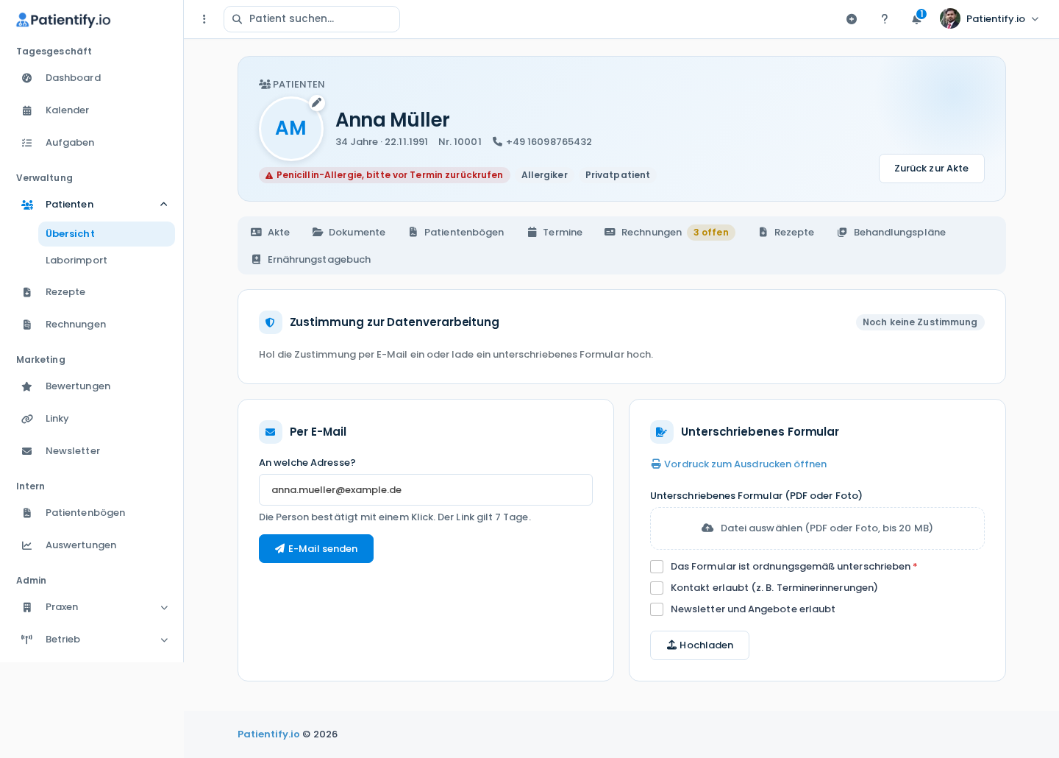Screen dimensions: 1059x758
Task: Open the Behandlungspläne tab
Action: coord(891,233)
